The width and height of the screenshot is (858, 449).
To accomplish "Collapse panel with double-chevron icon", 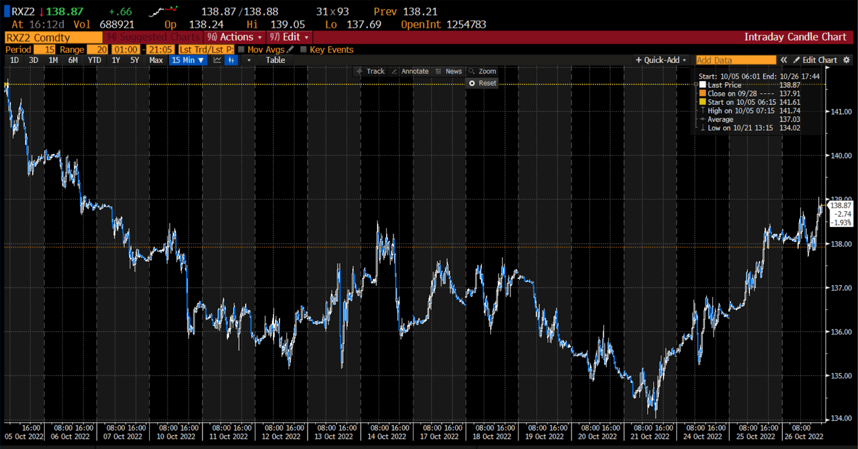I will (x=783, y=60).
